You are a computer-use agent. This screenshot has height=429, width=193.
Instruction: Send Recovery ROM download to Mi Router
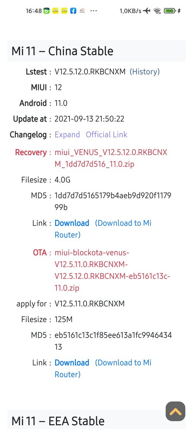[103, 229]
